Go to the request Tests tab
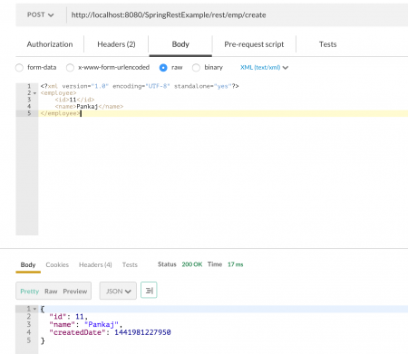Viewport: 408px width, 354px height. point(327,44)
